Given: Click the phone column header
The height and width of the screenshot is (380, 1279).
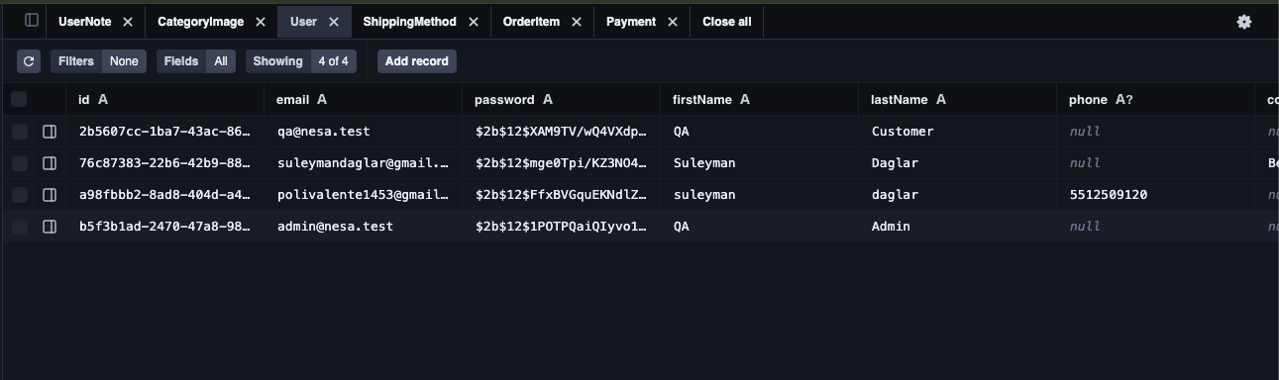Looking at the screenshot, I should coord(1155,99).
